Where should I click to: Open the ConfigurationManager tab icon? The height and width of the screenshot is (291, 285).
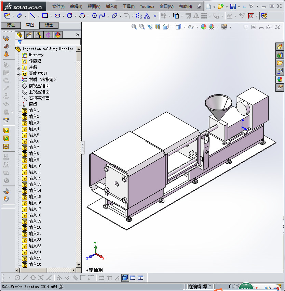tap(39, 35)
